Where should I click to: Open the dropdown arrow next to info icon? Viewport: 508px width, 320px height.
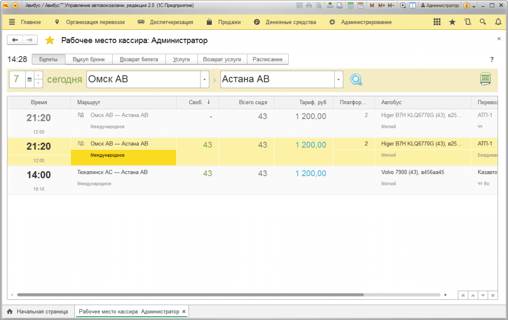[474, 6]
